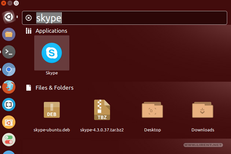Open the Terminal from the launcher
Viewport: 231px width, 154px height.
click(x=9, y=52)
